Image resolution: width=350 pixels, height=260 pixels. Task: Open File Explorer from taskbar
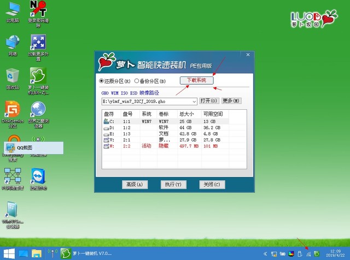(37, 253)
